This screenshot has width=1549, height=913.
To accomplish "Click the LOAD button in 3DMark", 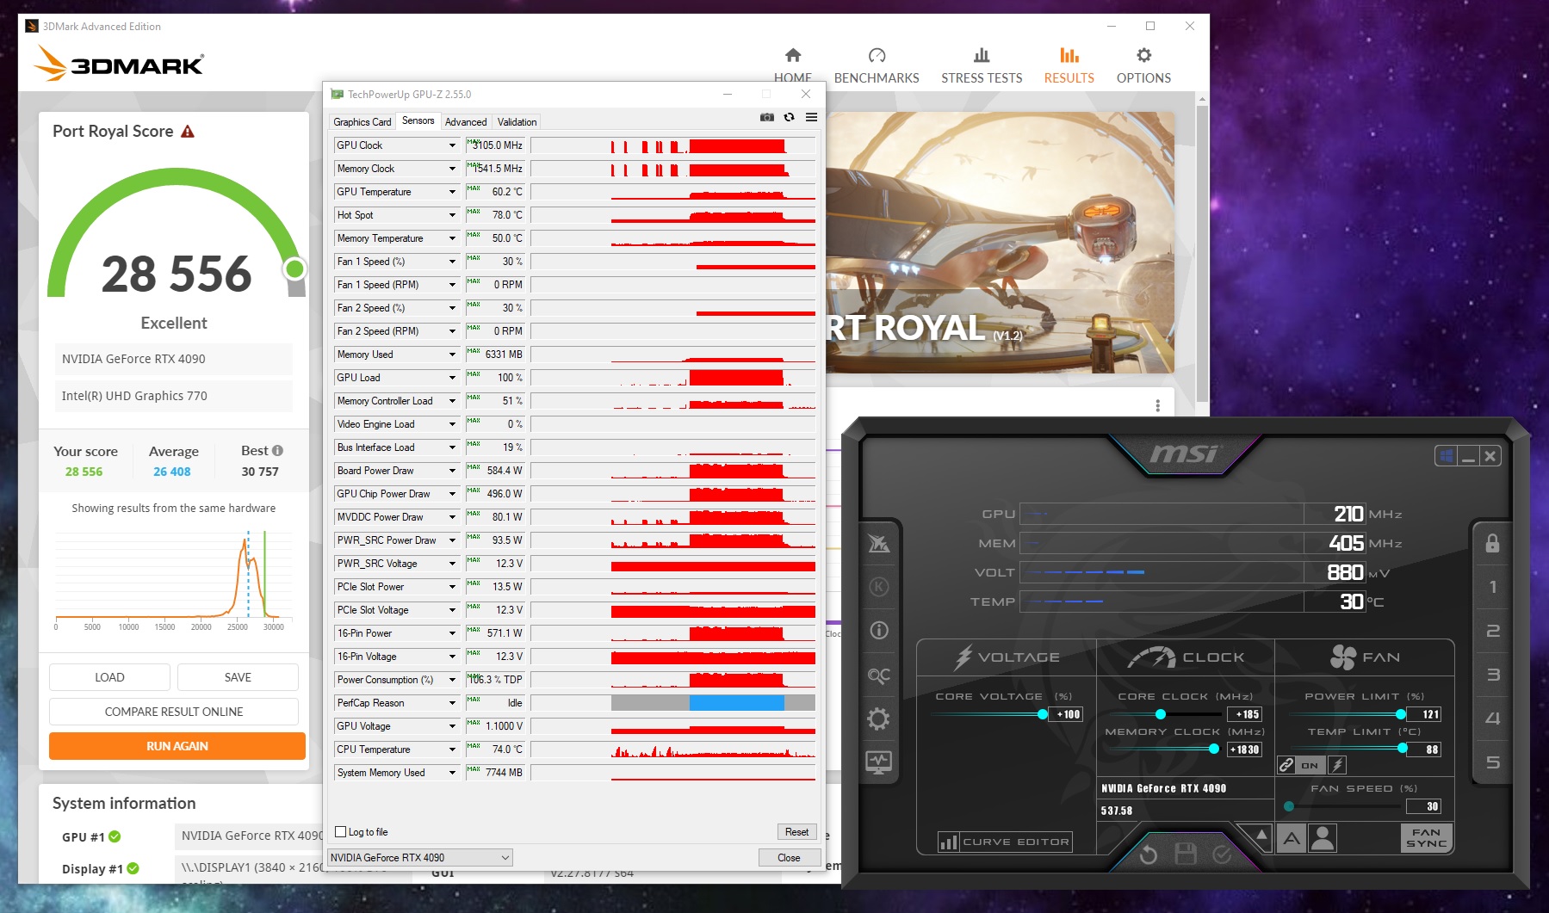I will click(x=109, y=677).
